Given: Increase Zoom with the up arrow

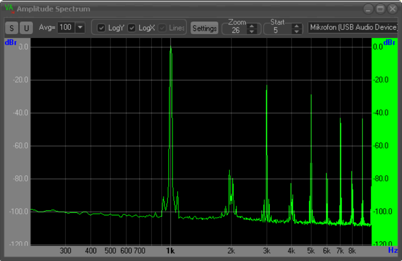Looking at the screenshot, I should coord(252,26).
